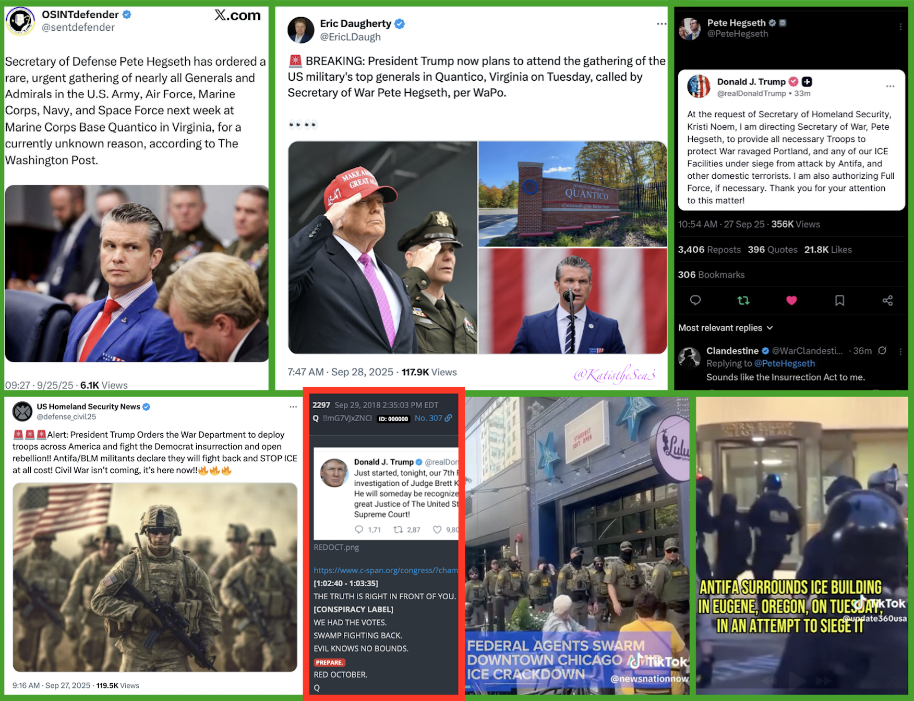This screenshot has height=701, width=914.
Task: Click the 396 Quotes count
Action: click(x=772, y=250)
